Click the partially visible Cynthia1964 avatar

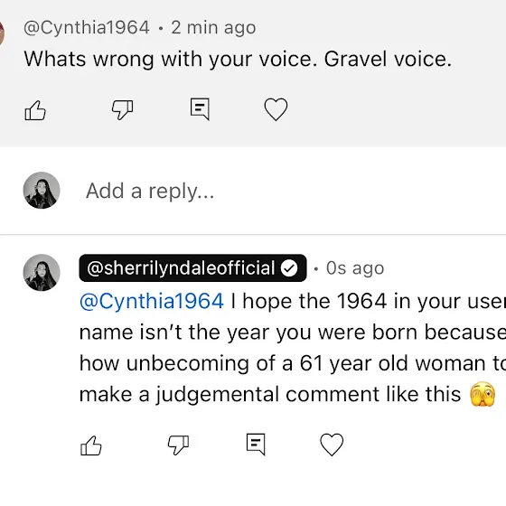pyautogui.click(x=2, y=33)
